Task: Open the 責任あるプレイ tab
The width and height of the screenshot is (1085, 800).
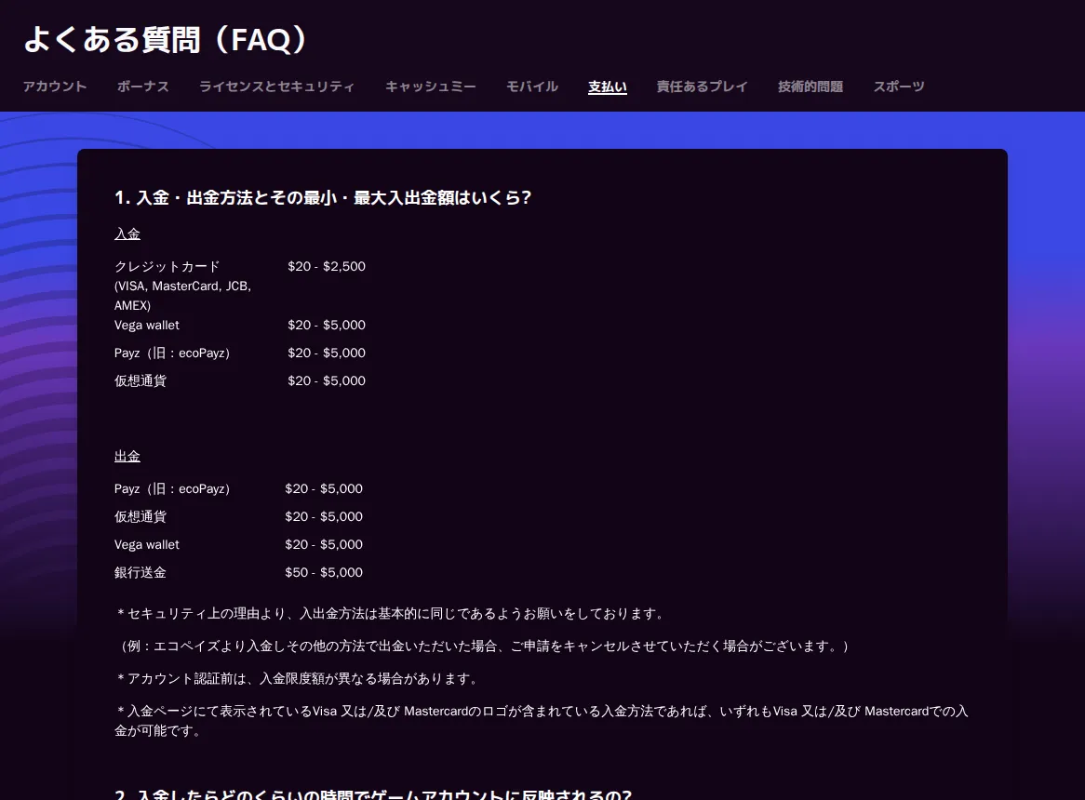Action: 703,87
